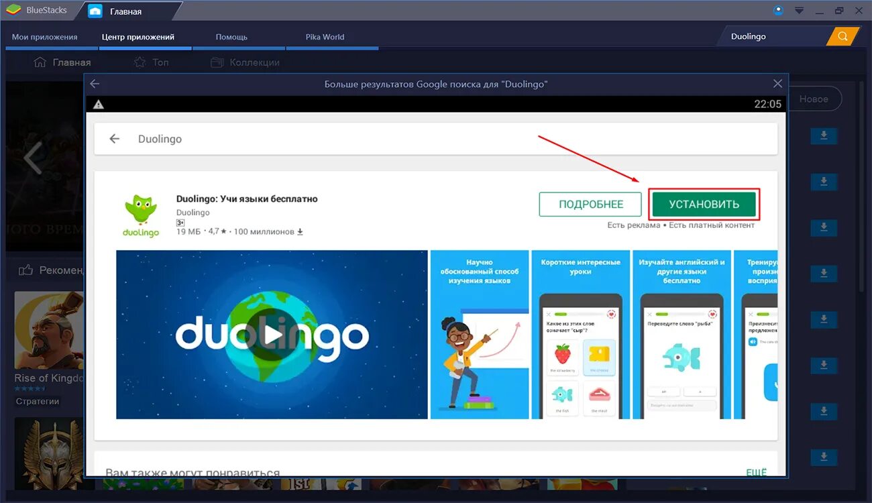Open the BlueStacks title bar dropdown menu
This screenshot has width=872, height=503.
(x=799, y=11)
